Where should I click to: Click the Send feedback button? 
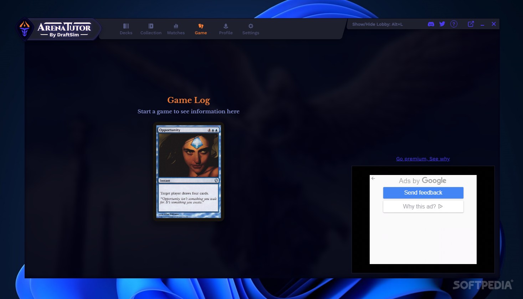click(x=423, y=193)
